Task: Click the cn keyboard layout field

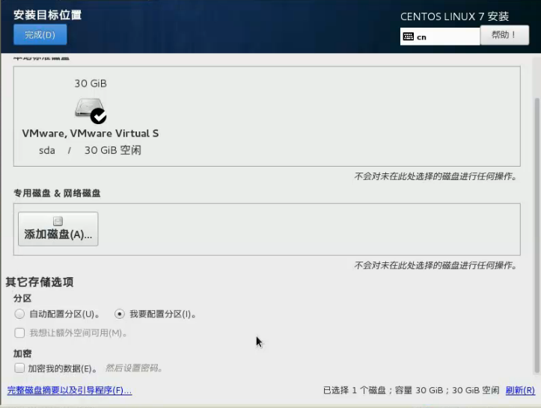Action: tap(440, 37)
